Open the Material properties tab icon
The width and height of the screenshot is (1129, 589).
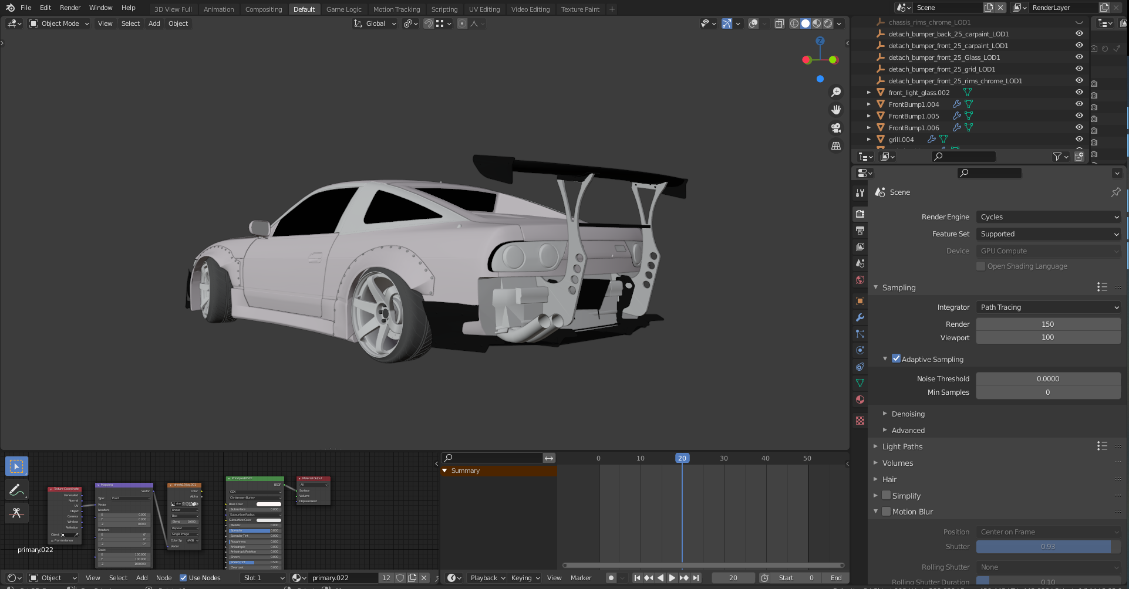tap(860, 400)
